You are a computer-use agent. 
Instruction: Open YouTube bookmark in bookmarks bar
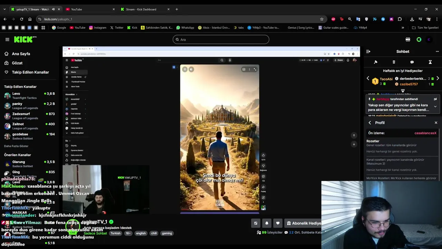78,28
